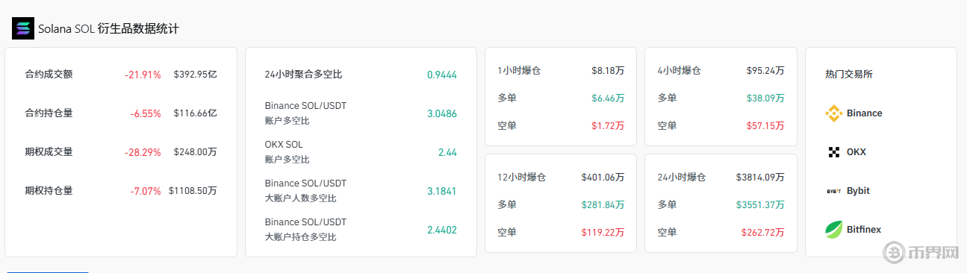The width and height of the screenshot is (967, 273).
Task: Click the Solana SOL 衍生品数据统计 heading
Action: click(109, 28)
